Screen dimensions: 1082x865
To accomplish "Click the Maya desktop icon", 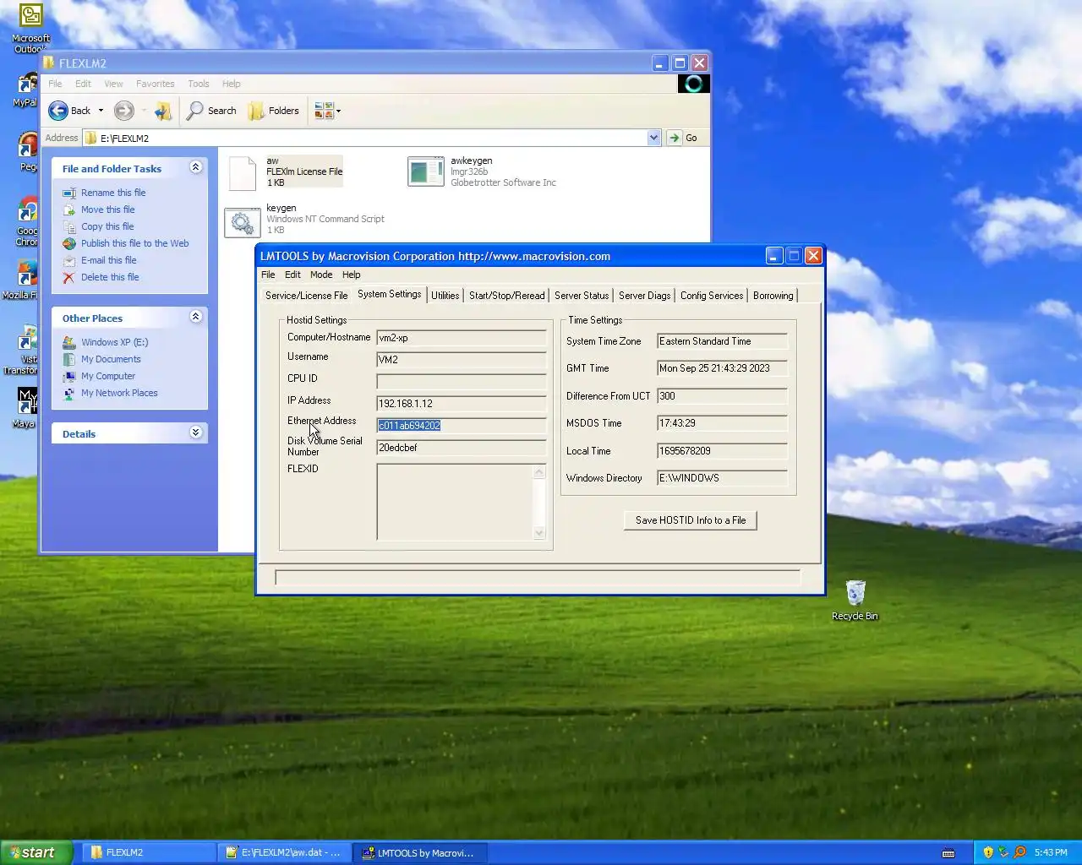I will coord(25,407).
